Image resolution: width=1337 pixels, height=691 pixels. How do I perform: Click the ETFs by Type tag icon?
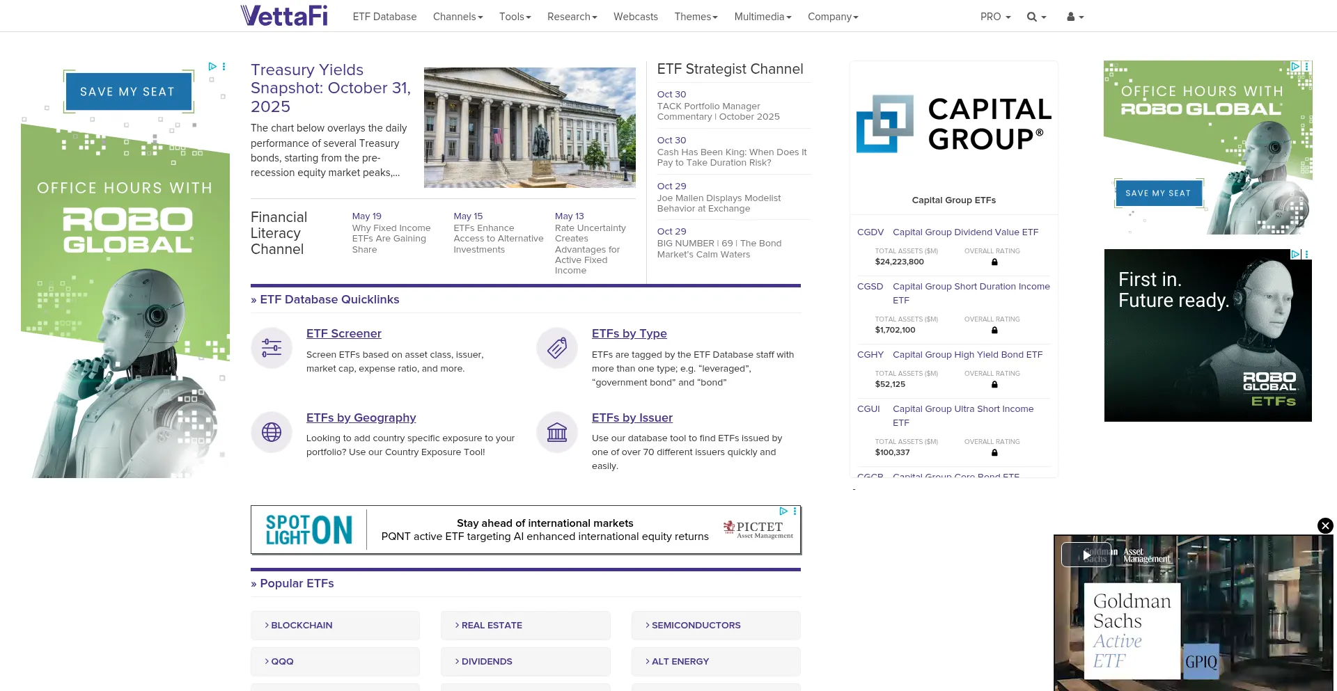(x=557, y=347)
